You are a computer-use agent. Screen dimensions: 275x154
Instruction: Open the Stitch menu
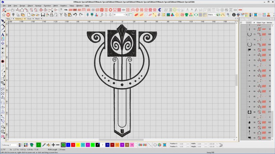click(x=55, y=5)
